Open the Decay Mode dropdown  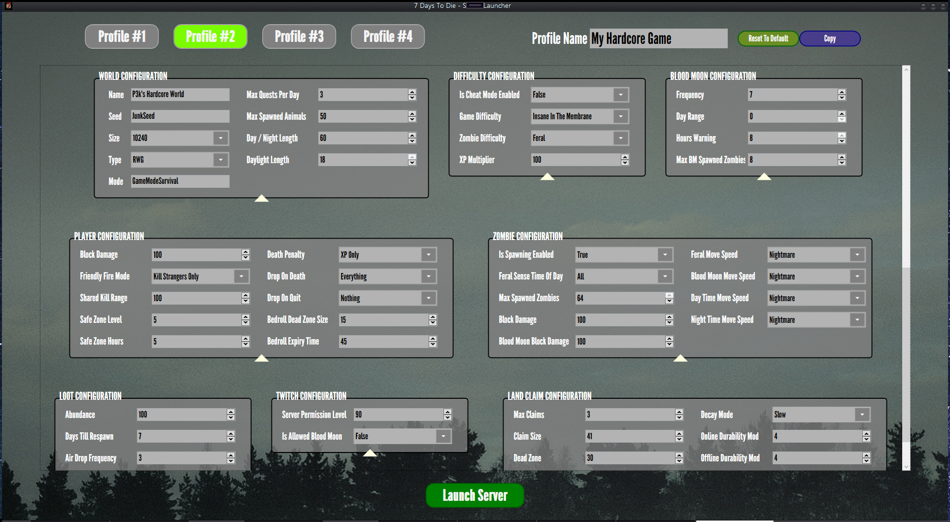[x=821, y=415]
